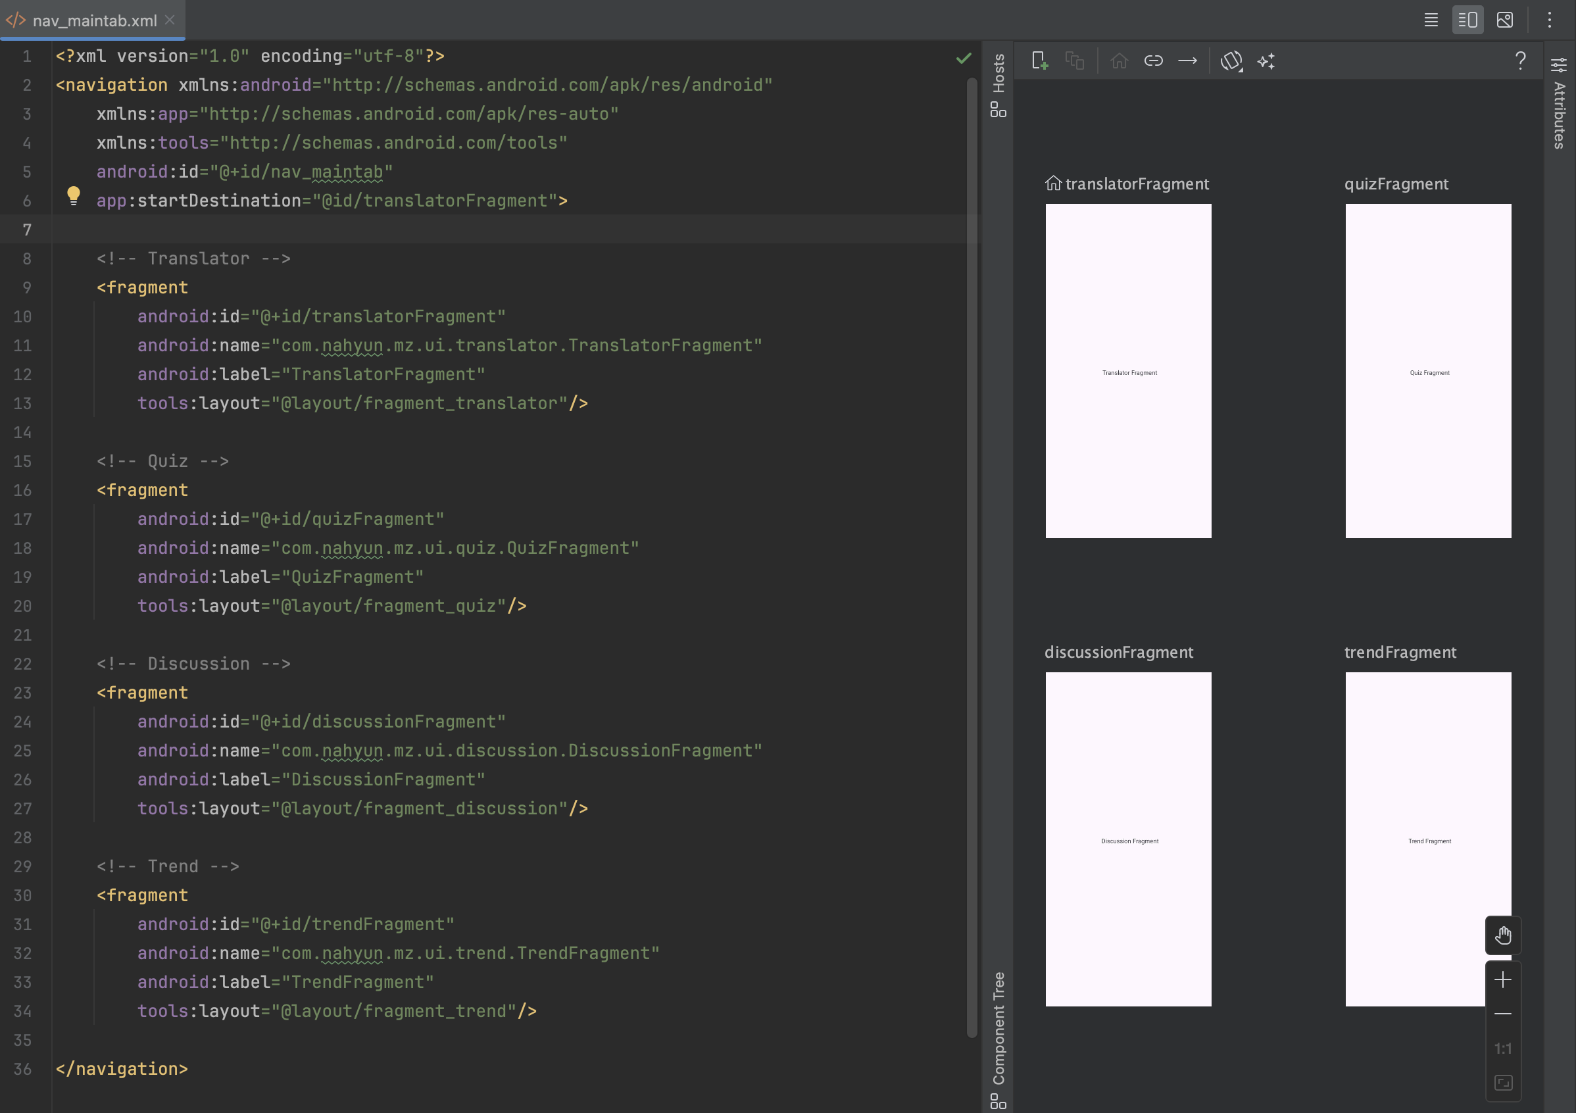Click the New Destination icon
1576x1113 pixels.
pyautogui.click(x=1040, y=61)
